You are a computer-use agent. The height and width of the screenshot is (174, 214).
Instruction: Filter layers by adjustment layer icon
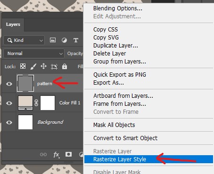(64, 40)
